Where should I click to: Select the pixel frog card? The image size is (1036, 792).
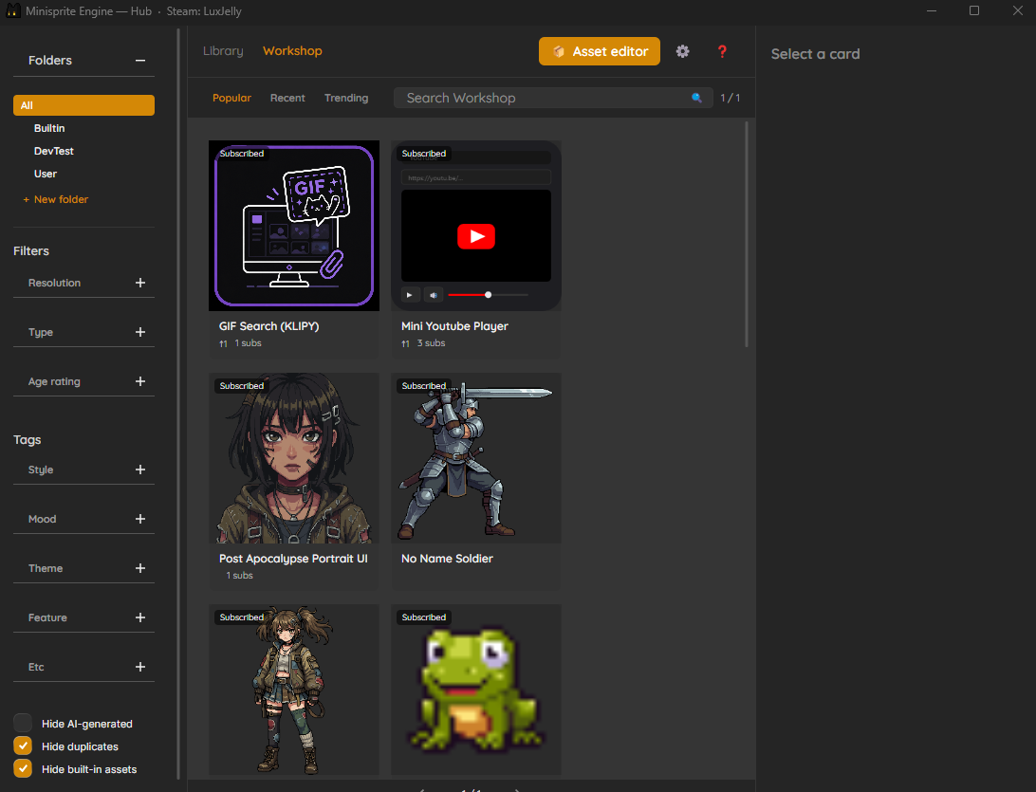(x=475, y=690)
